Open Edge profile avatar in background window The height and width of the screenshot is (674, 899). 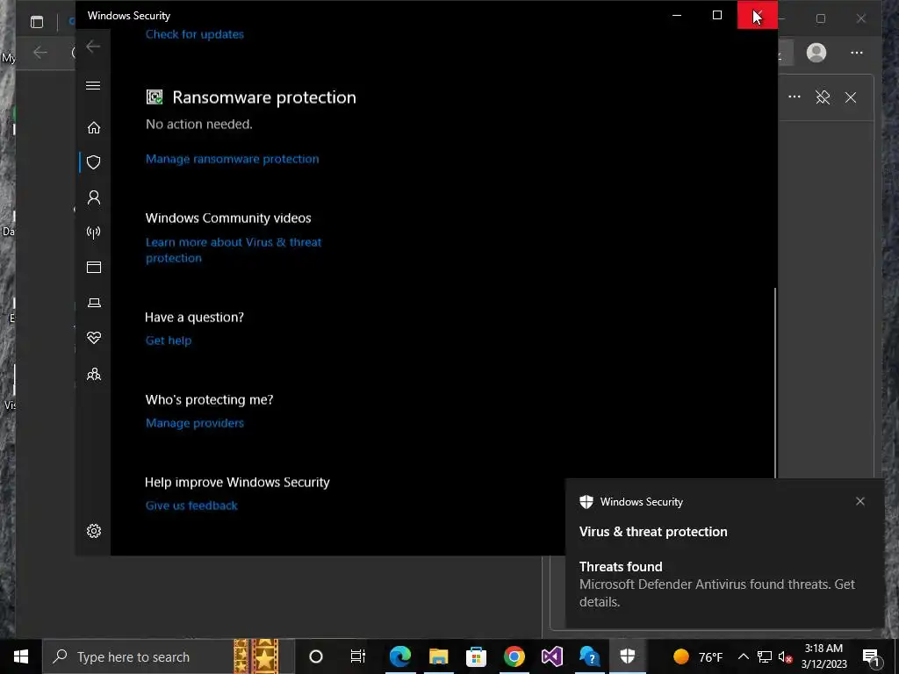(x=816, y=53)
